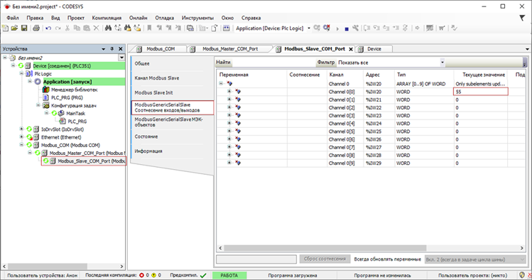
Task: Click the funnel filter icon at top right
Action: [522, 18]
